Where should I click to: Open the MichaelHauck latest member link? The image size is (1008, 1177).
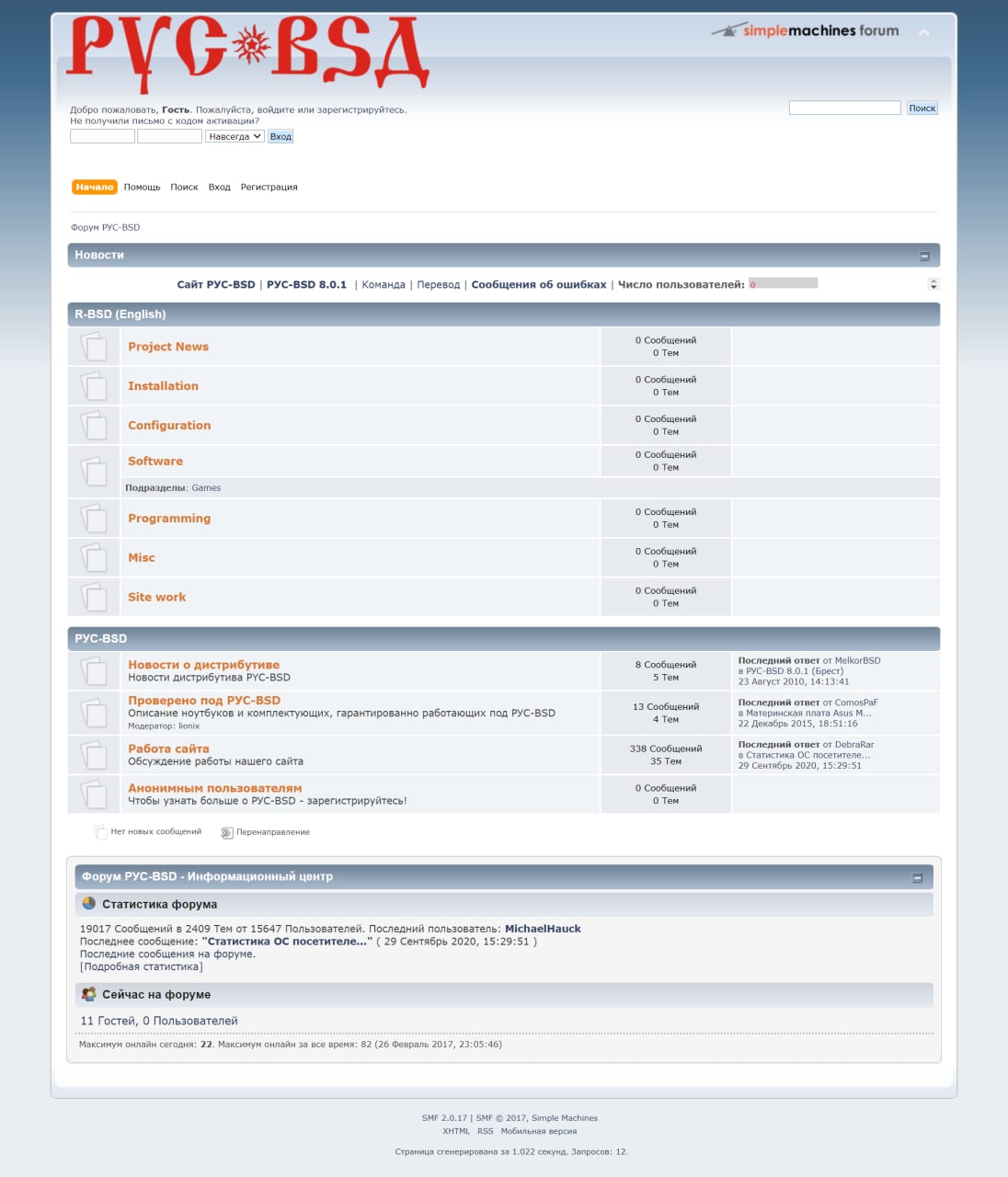(x=543, y=929)
